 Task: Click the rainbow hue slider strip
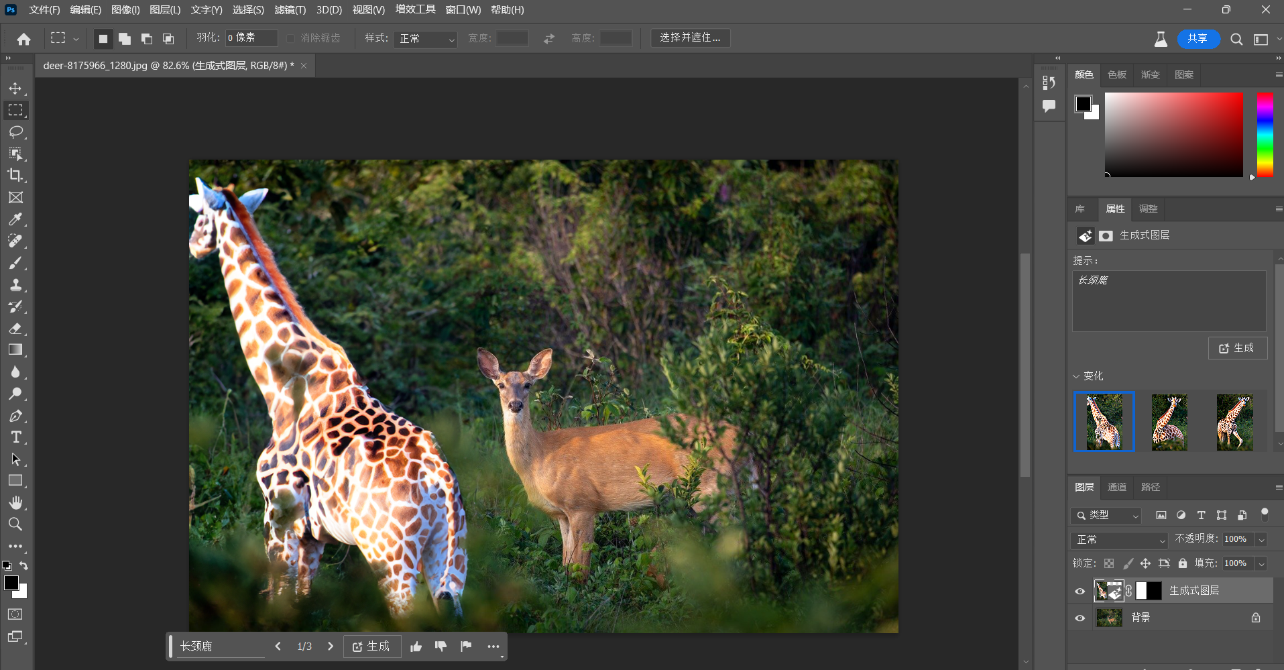coord(1265,134)
